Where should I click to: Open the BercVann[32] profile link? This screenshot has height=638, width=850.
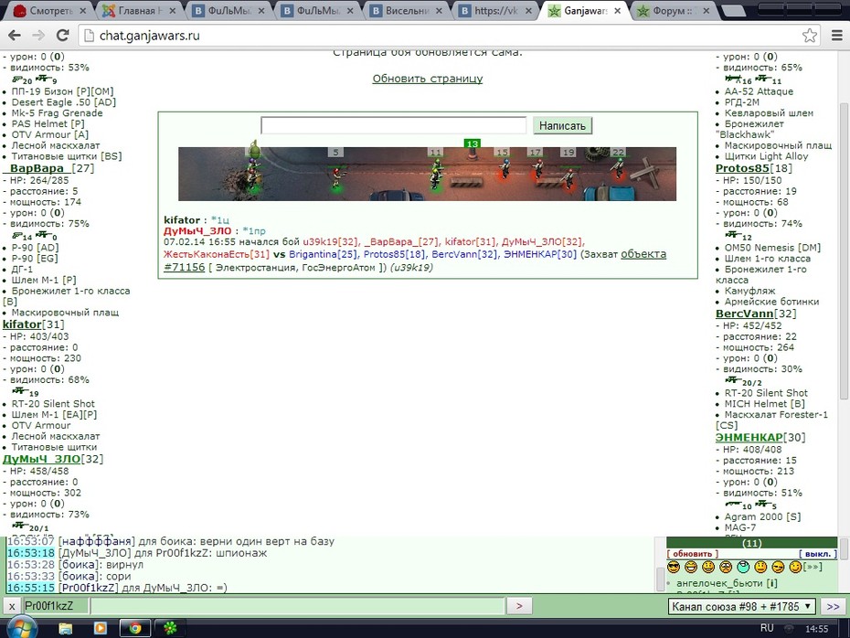tap(756, 314)
